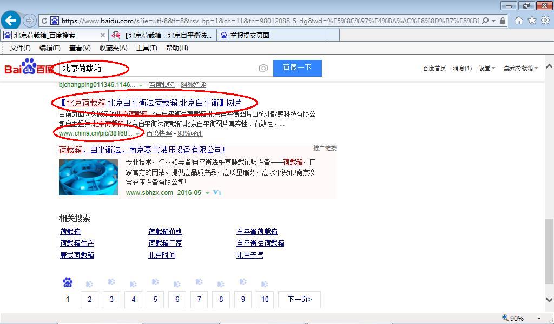The width and height of the screenshot is (554, 324).
Task: Click the zoom magnifier icon in status bar
Action: coord(505,318)
